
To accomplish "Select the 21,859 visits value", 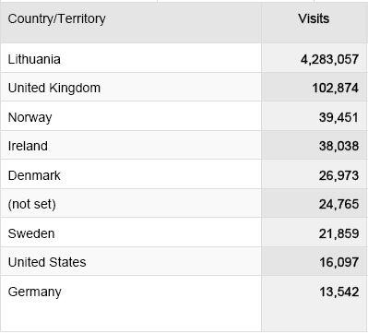I will pyautogui.click(x=338, y=233).
